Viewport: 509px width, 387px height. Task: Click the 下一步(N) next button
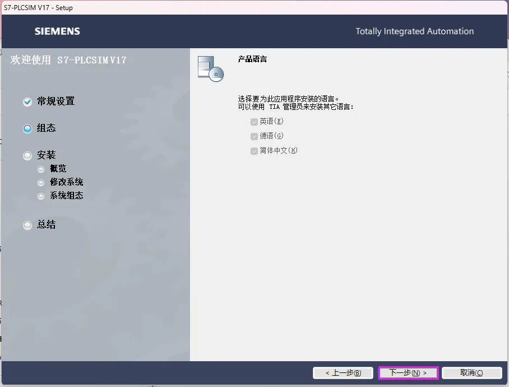[x=408, y=373]
